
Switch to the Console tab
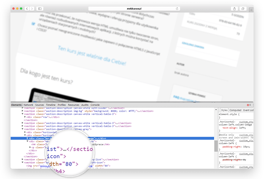click(95, 105)
